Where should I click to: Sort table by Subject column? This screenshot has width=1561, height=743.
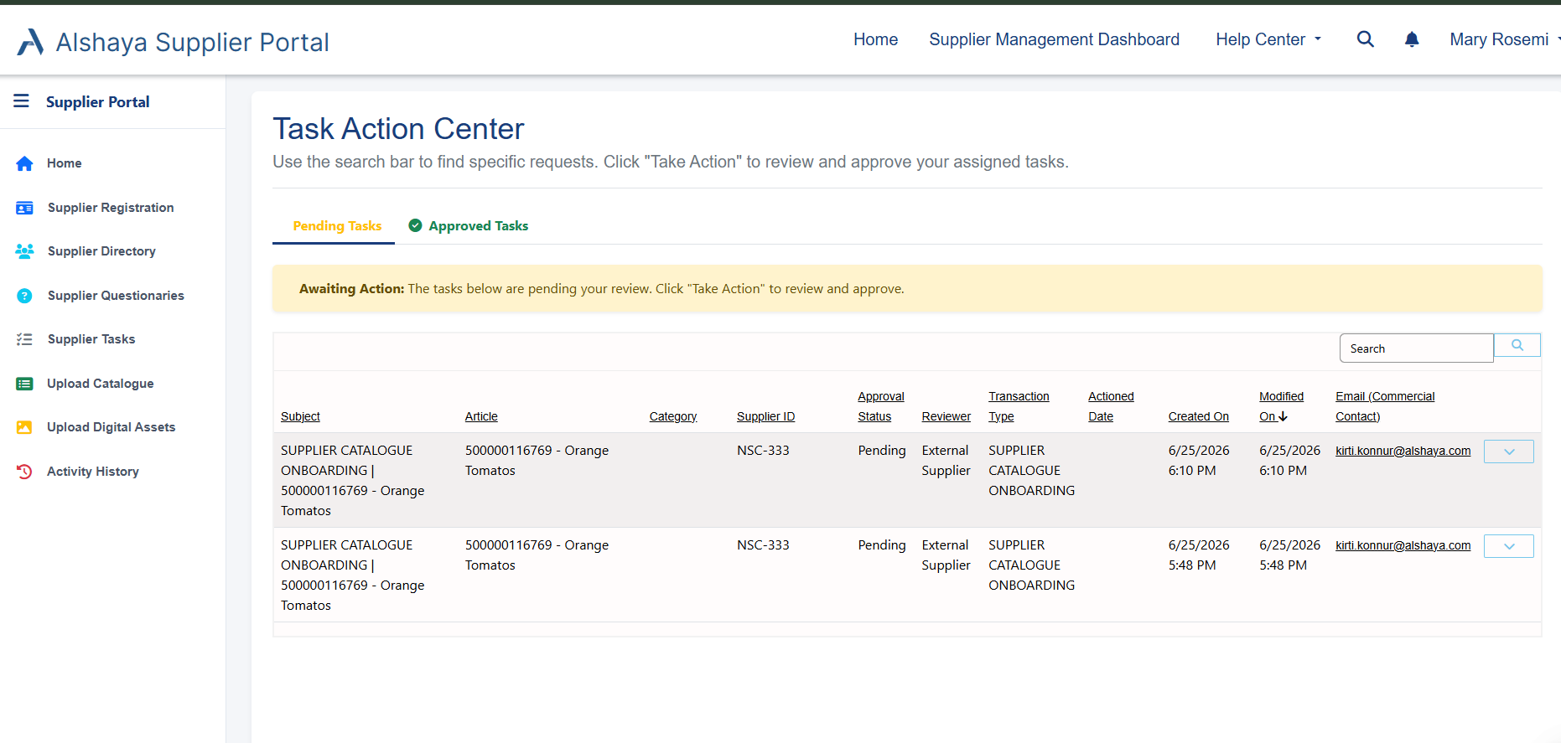point(300,416)
